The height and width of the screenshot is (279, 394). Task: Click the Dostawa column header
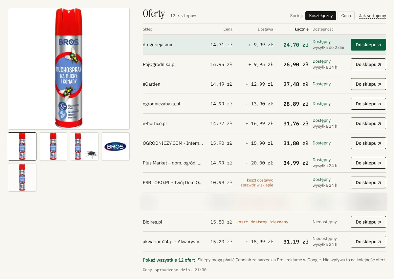point(265,29)
